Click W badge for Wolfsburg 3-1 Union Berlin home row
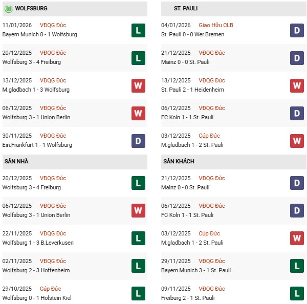Viewport: 307px width, 304px height. tap(138, 211)
